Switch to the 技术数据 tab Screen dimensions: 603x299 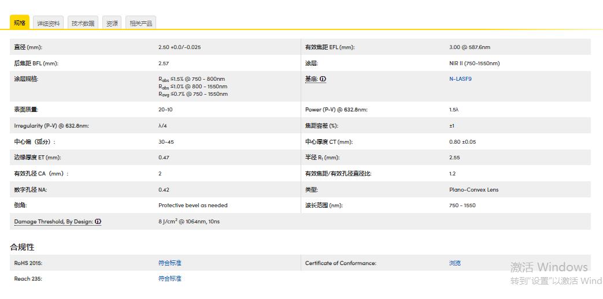point(83,23)
